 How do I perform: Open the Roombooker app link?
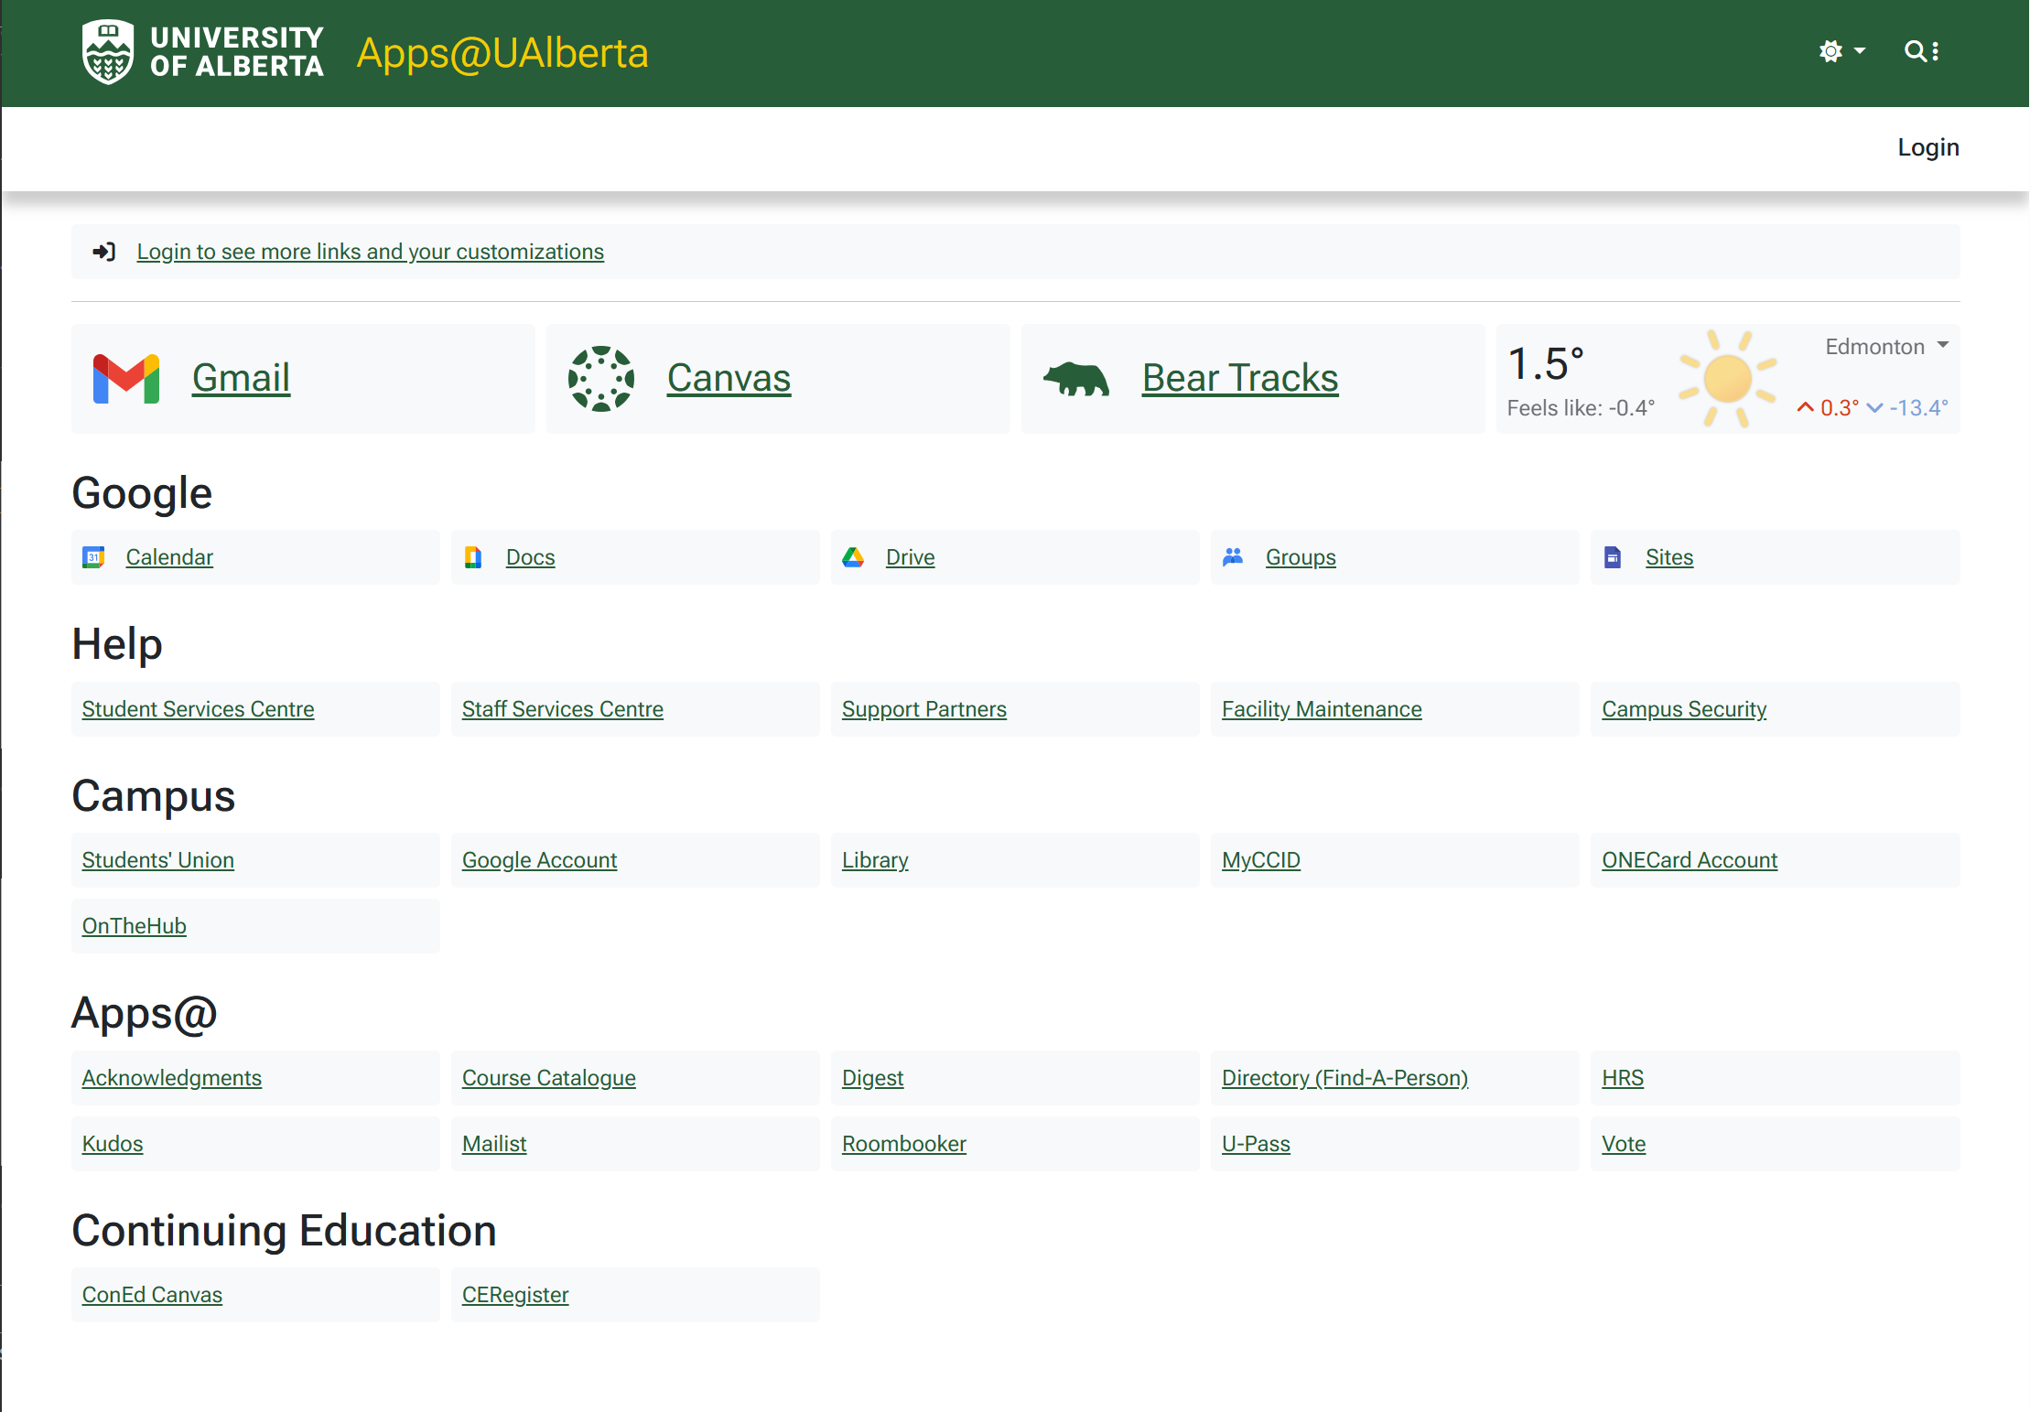pos(903,1144)
